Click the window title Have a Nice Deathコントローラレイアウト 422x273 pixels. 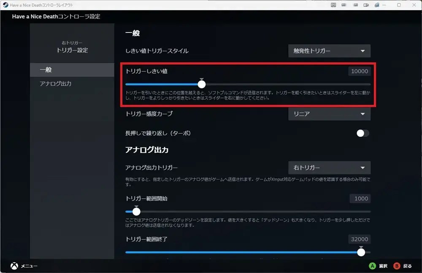tap(41, 5)
